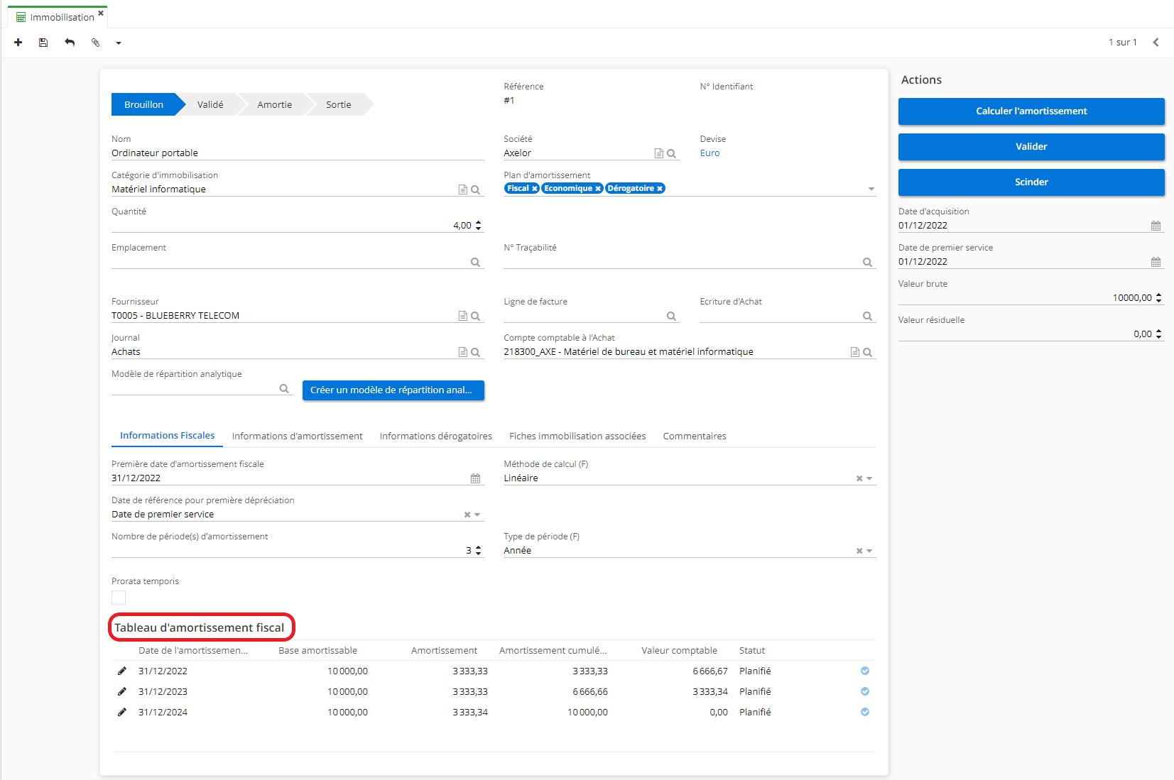Search Ecriture d'Achat with magnifier icon
Screen dimensions: 1174x780
click(x=868, y=316)
